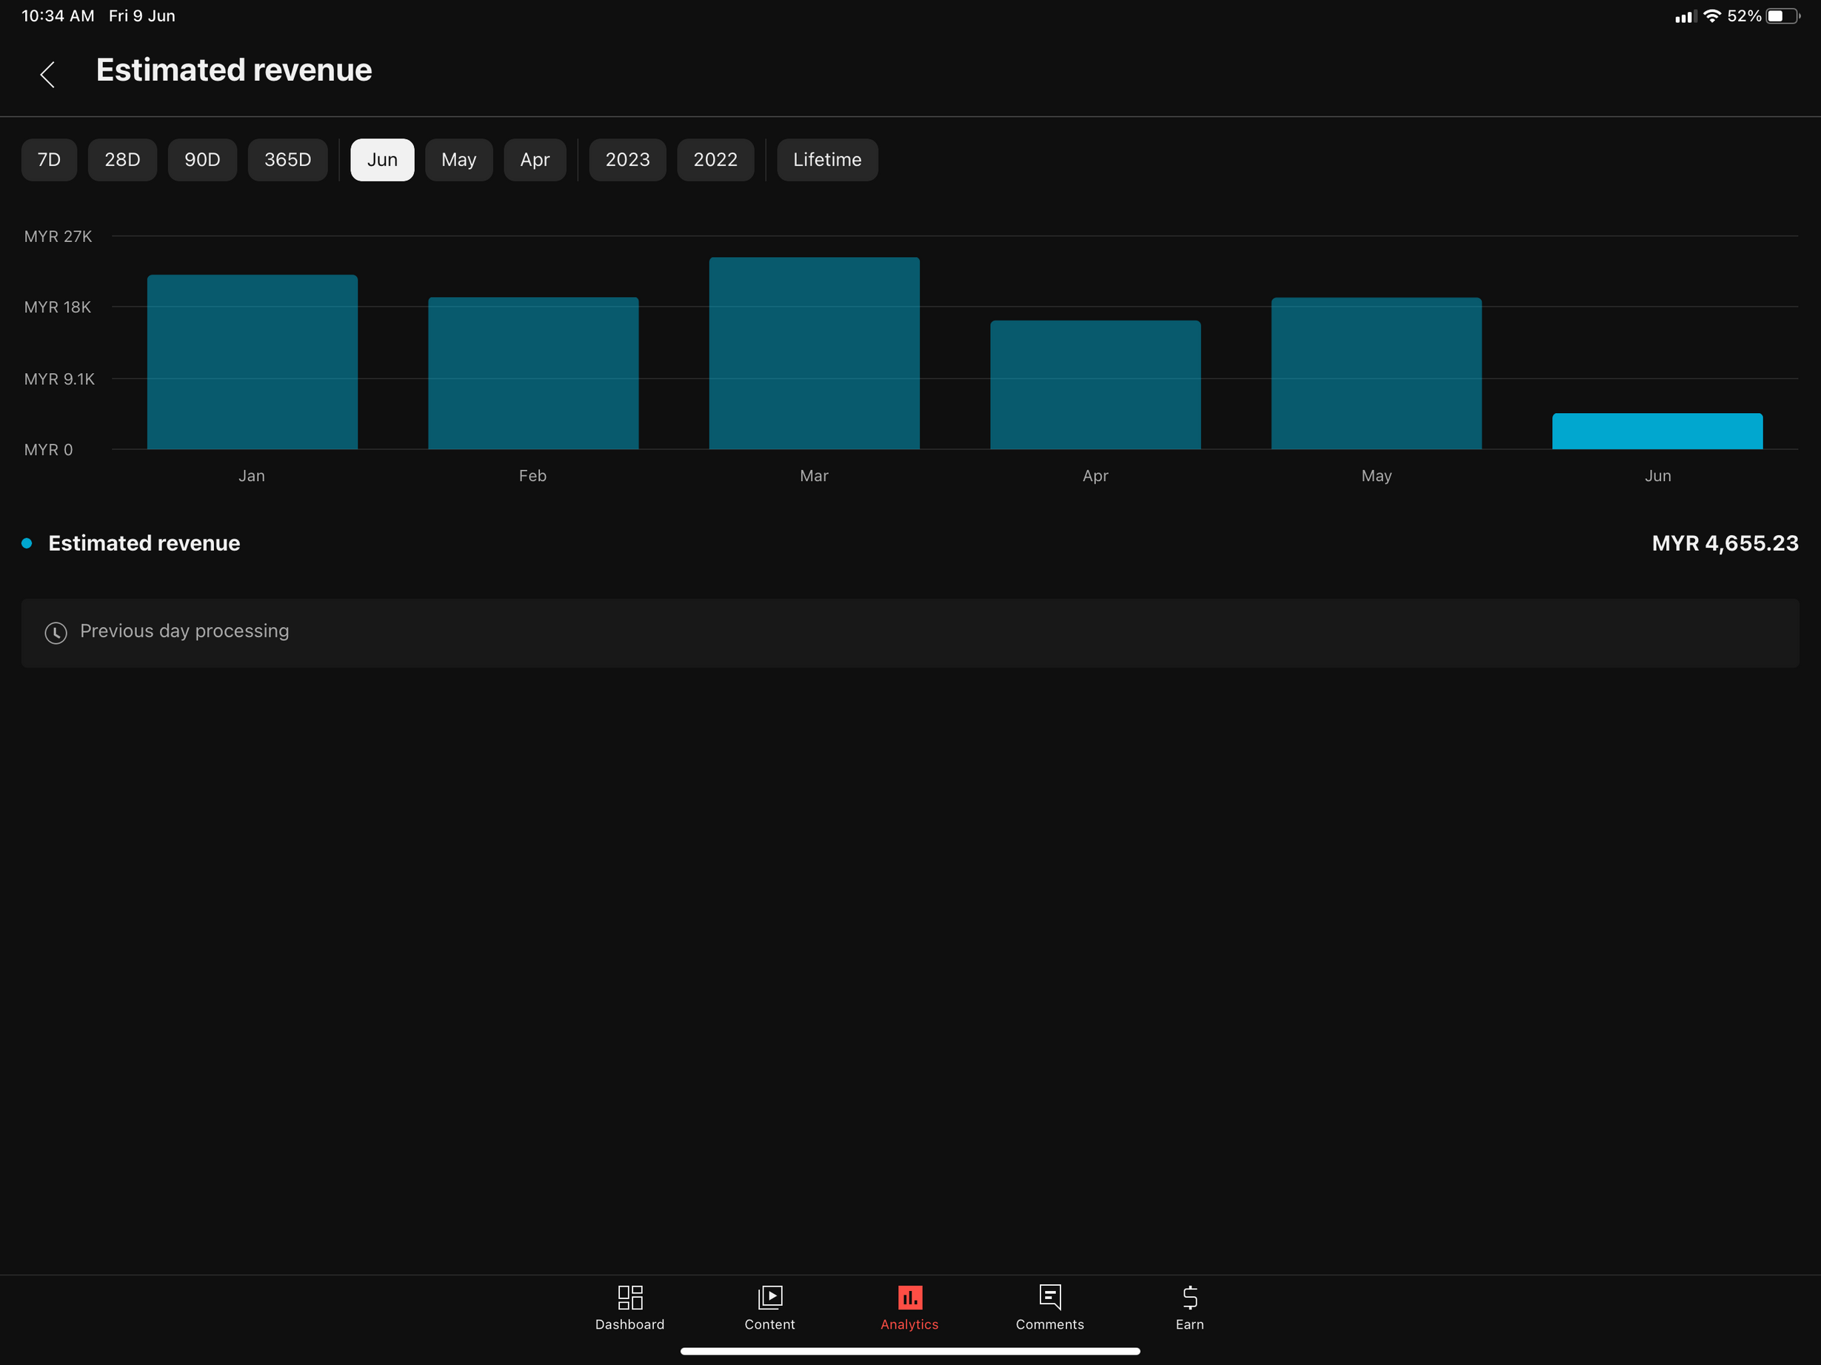Tap the back arrow icon

47,74
